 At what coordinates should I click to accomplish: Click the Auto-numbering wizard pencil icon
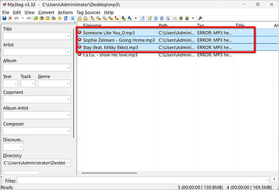[x=143, y=18]
